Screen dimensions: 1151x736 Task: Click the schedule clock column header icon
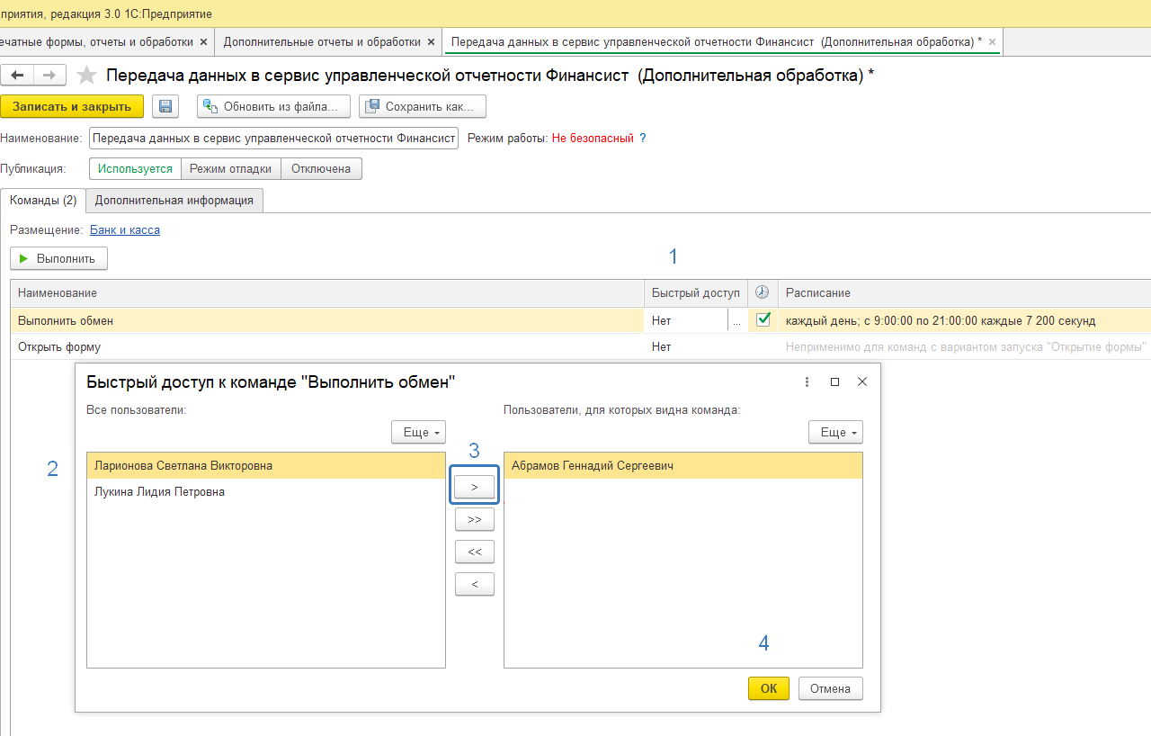[762, 292]
